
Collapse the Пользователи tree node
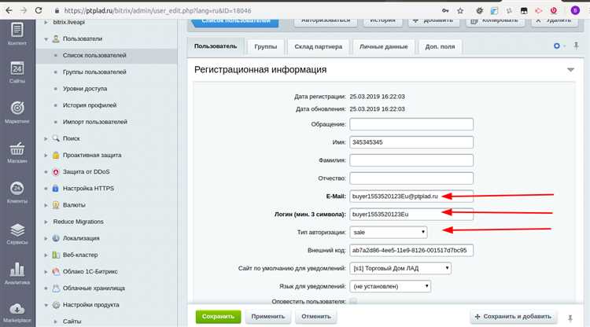[46, 39]
